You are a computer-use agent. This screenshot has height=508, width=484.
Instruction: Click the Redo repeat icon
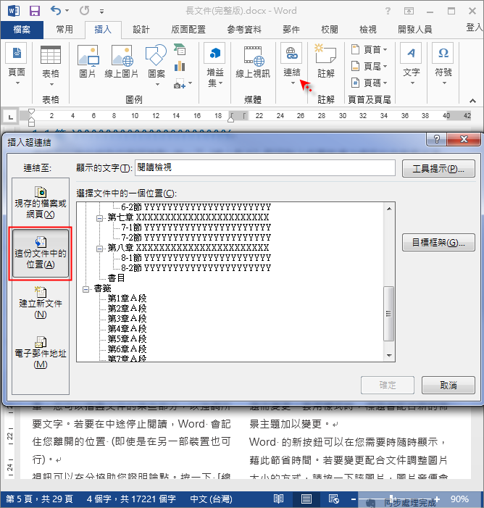click(x=84, y=11)
